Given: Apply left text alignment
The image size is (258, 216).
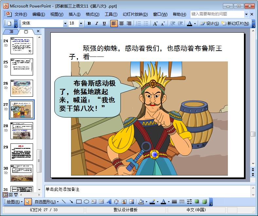Looking at the screenshot, I should (114, 24).
